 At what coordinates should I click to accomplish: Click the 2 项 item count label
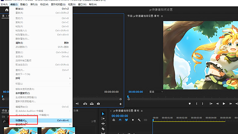pos(94,121)
